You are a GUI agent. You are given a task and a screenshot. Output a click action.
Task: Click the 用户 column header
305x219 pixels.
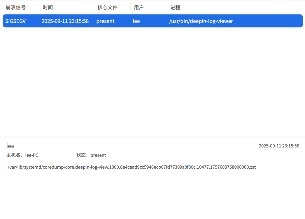point(139,7)
